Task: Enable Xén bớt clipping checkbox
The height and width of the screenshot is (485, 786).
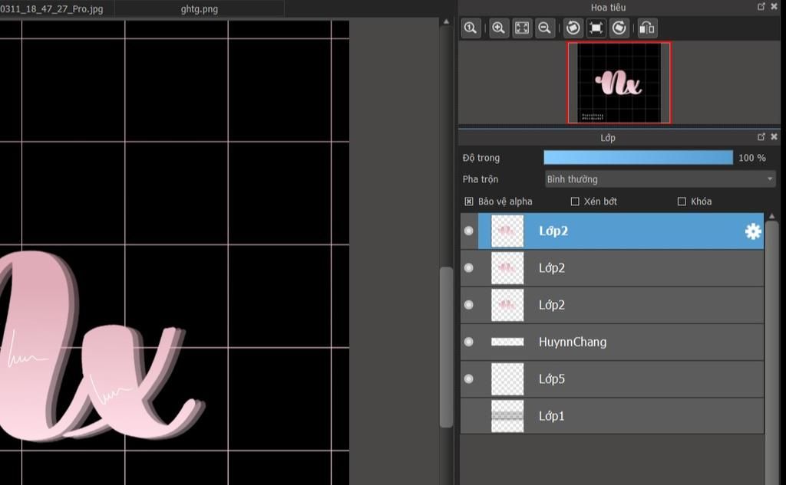Action: point(575,202)
